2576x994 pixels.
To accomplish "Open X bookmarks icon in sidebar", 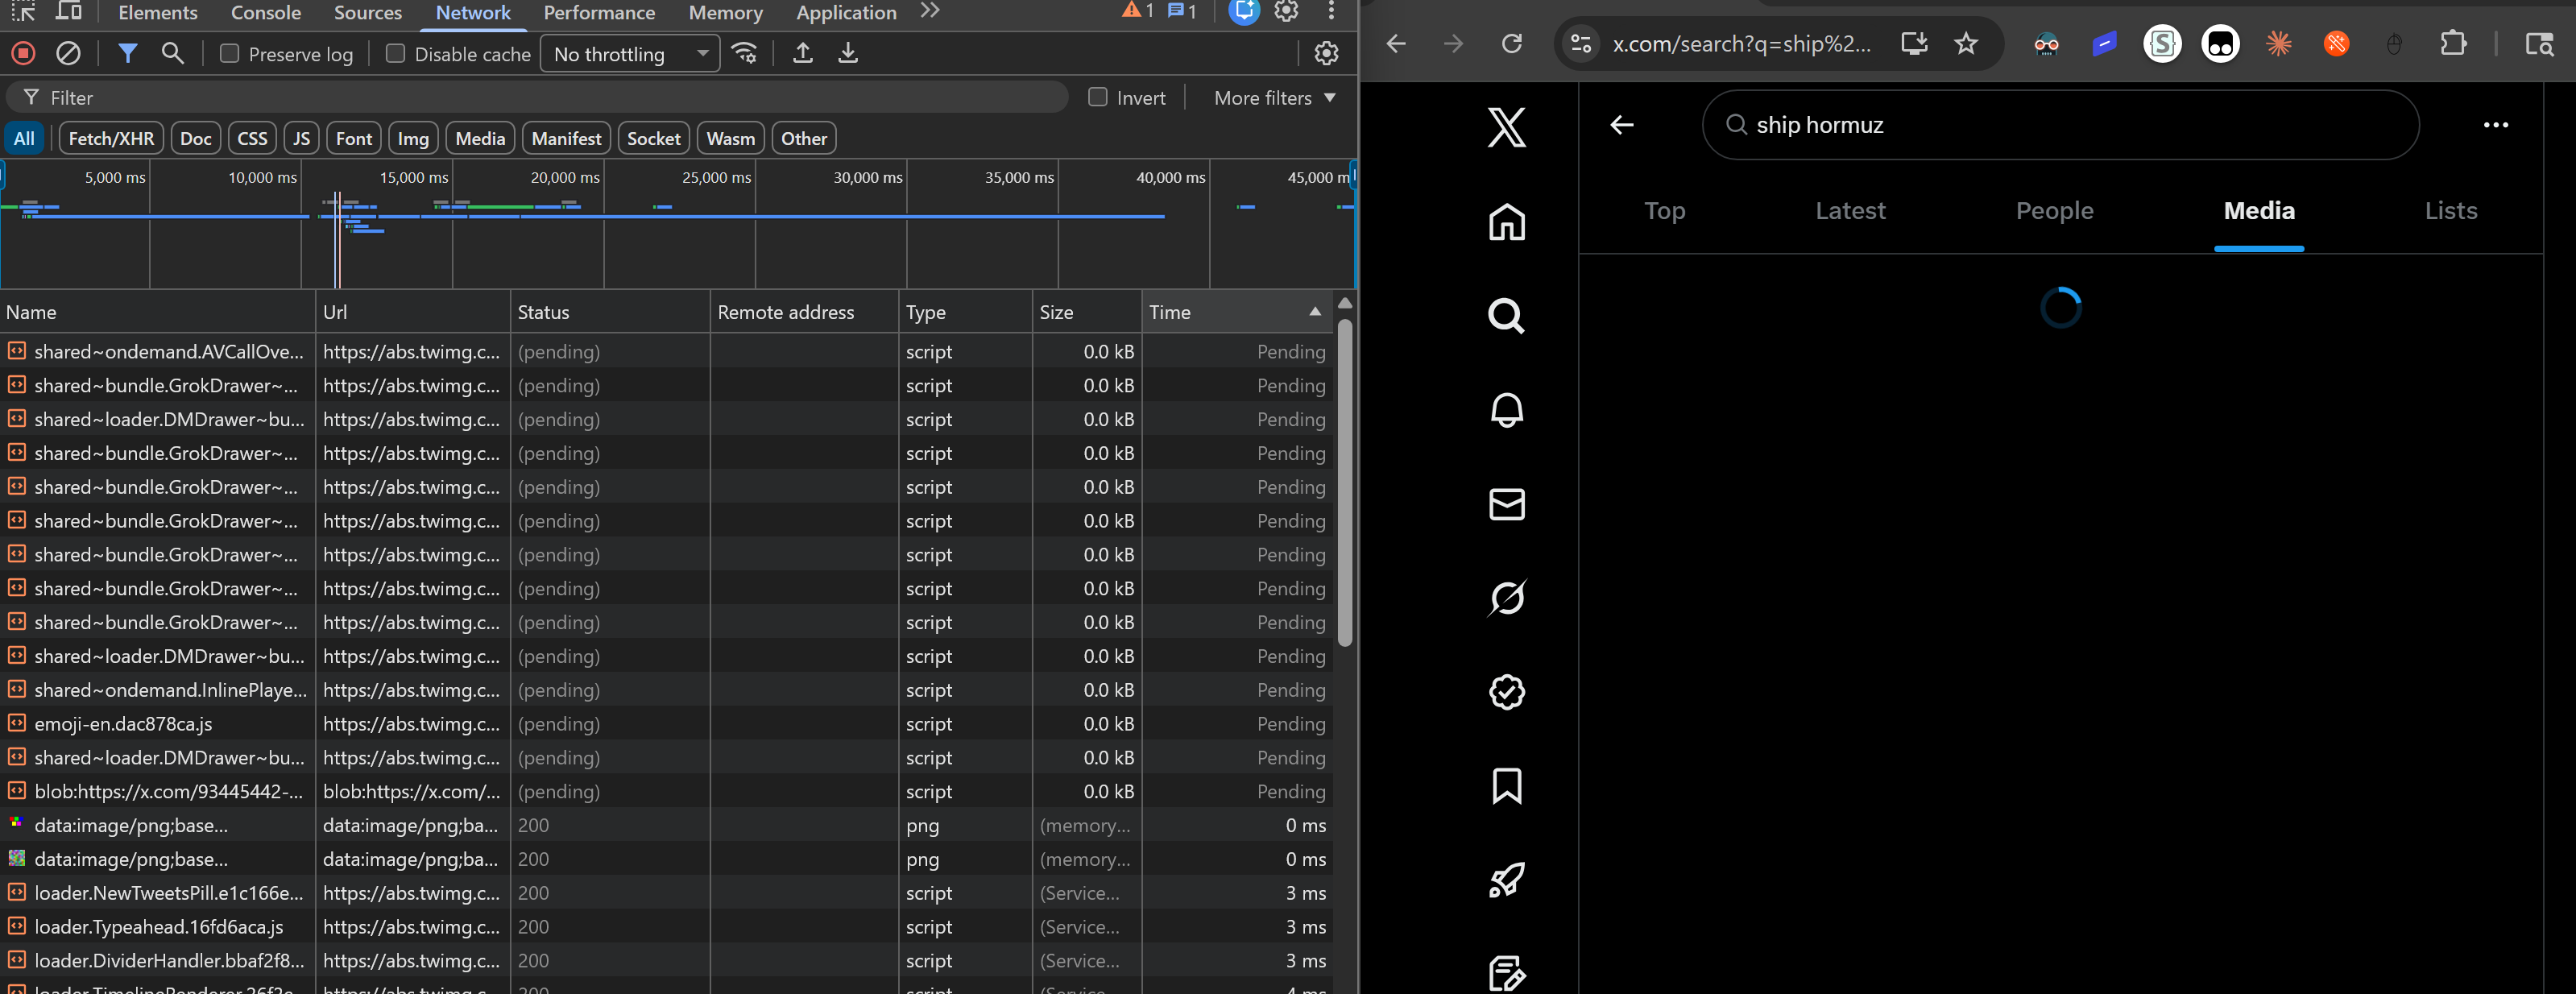I will pyautogui.click(x=1506, y=786).
